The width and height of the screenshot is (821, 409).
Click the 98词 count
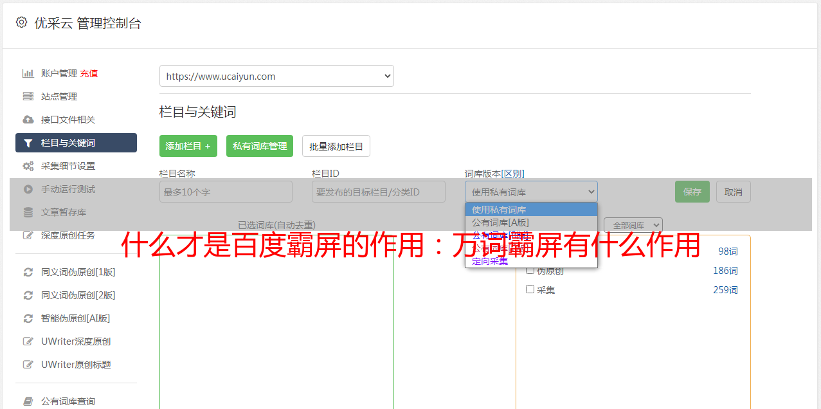[728, 251]
